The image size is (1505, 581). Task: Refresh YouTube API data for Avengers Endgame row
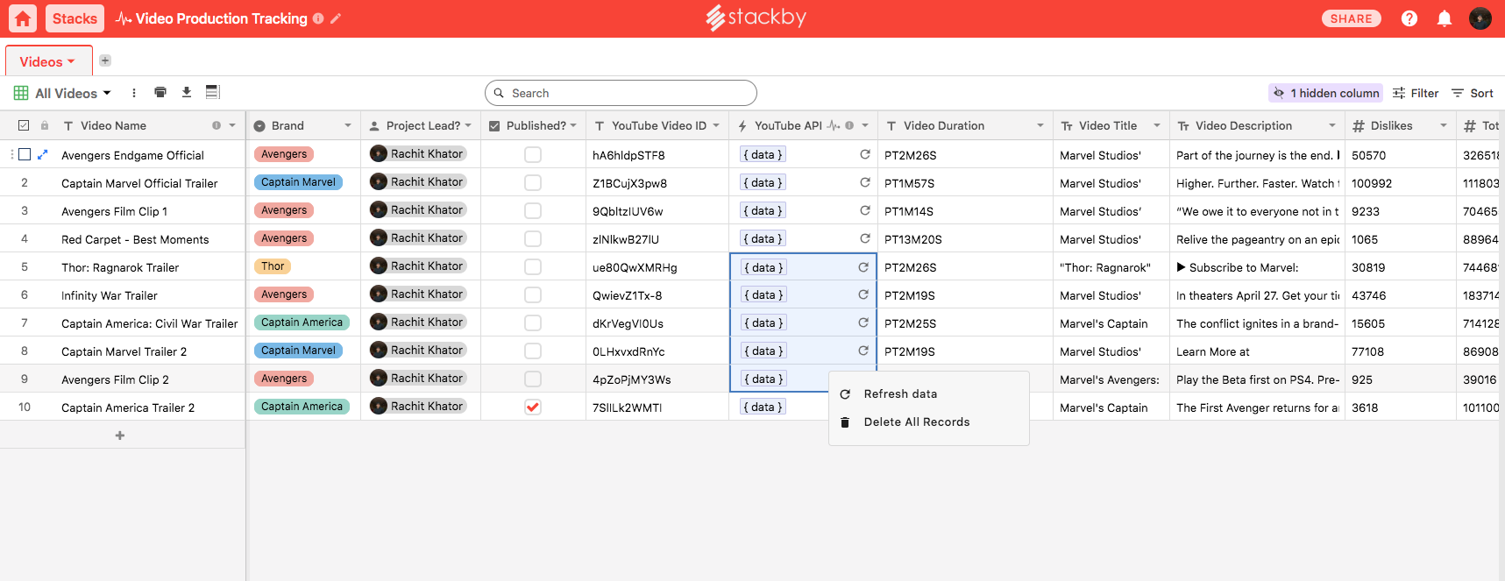pos(864,154)
